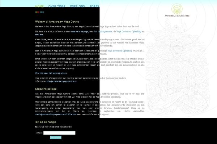The image size is (217, 144).
Task: Open 'Yoga Docenten Opleiding' link before 'waarin je 1'
Action: point(120,51)
